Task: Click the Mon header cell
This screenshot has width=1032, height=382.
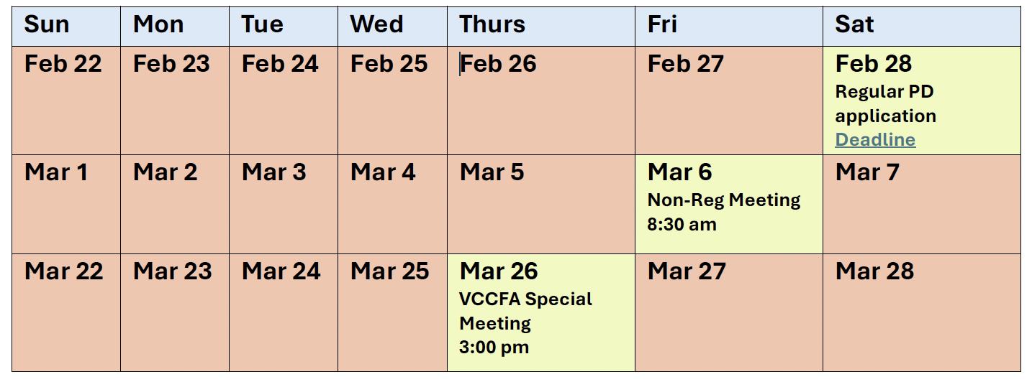Action: [x=175, y=27]
